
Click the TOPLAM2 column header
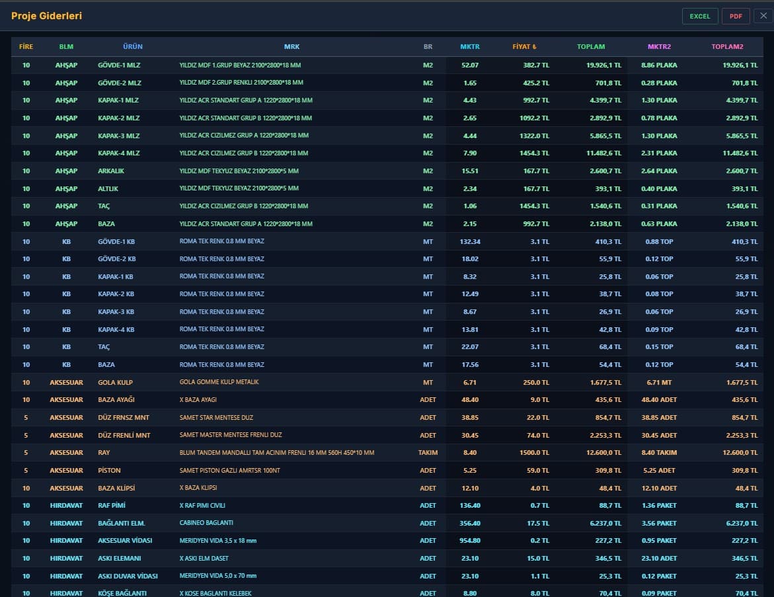click(x=727, y=47)
